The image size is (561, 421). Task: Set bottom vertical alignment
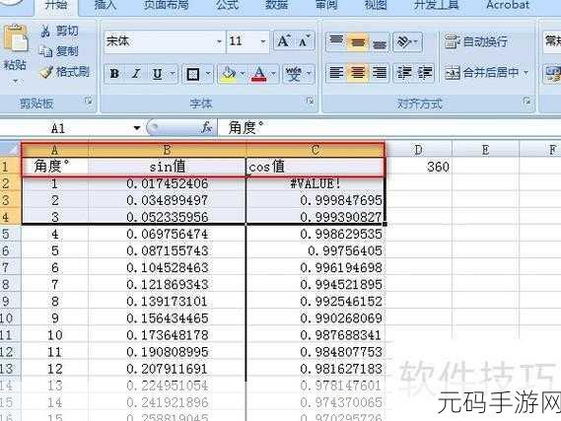pyautogui.click(x=379, y=42)
